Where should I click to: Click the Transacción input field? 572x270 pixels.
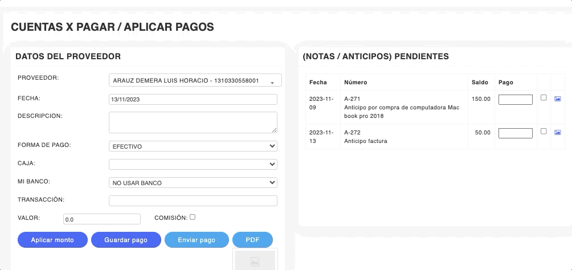(x=193, y=201)
